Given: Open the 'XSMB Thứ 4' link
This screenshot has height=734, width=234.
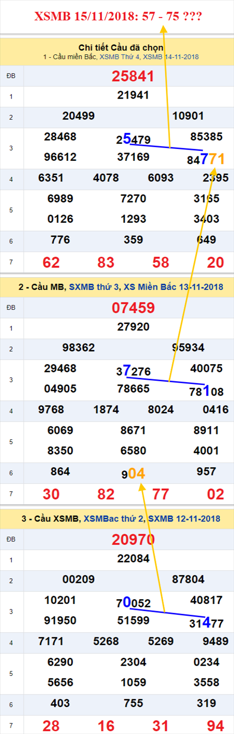Looking at the screenshot, I should point(119,57).
